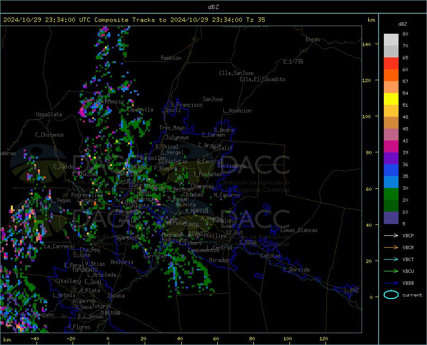Click the L_Asuncion map label
427x345 pixels.
(x=237, y=111)
